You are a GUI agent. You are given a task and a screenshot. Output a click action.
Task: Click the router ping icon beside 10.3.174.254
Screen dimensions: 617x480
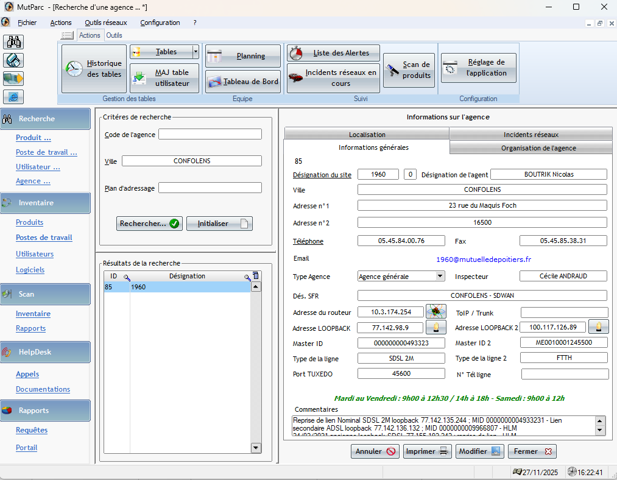pos(435,312)
